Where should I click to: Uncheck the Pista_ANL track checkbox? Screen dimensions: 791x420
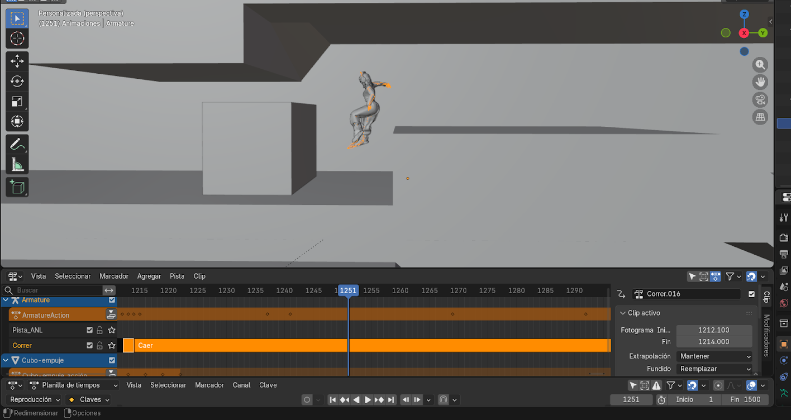(x=89, y=330)
